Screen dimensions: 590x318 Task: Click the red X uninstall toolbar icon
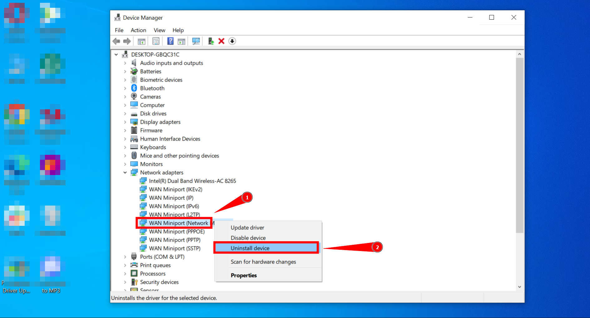[221, 41]
